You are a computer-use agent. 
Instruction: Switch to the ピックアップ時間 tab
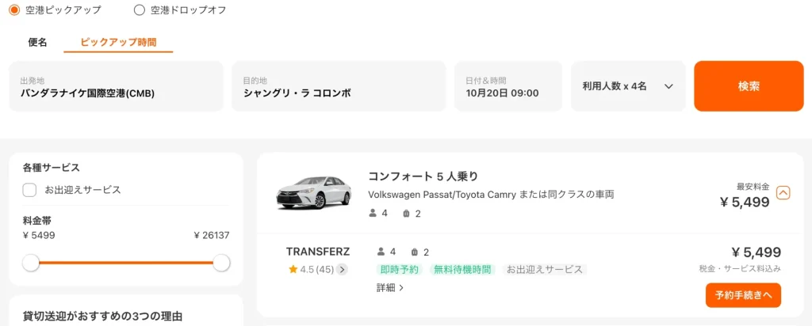pyautogui.click(x=118, y=43)
